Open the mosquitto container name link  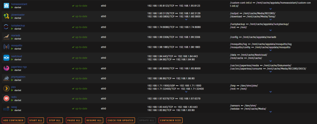16,46
